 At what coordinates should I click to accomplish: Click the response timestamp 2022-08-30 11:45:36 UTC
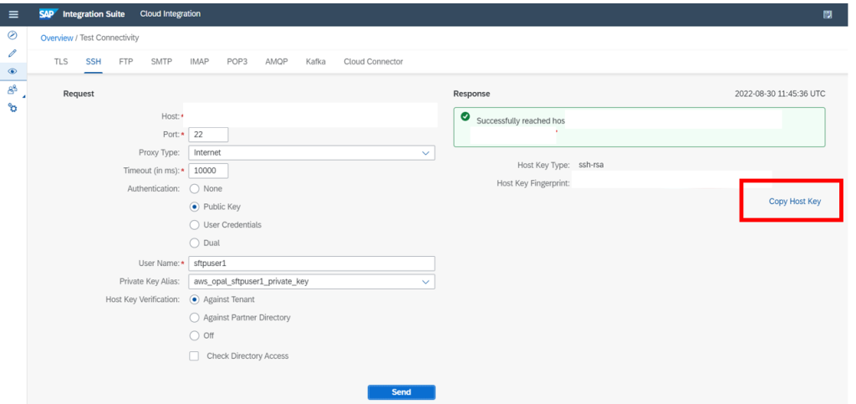point(780,94)
